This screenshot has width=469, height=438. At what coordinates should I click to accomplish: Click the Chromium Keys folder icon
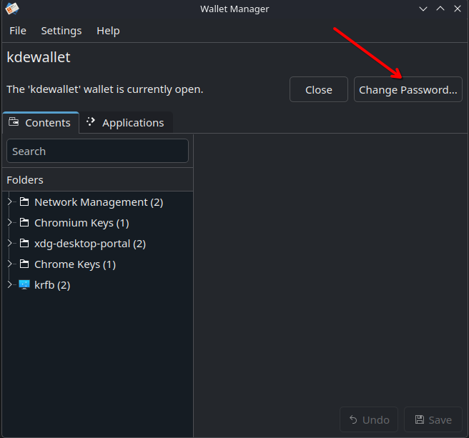pyautogui.click(x=24, y=223)
